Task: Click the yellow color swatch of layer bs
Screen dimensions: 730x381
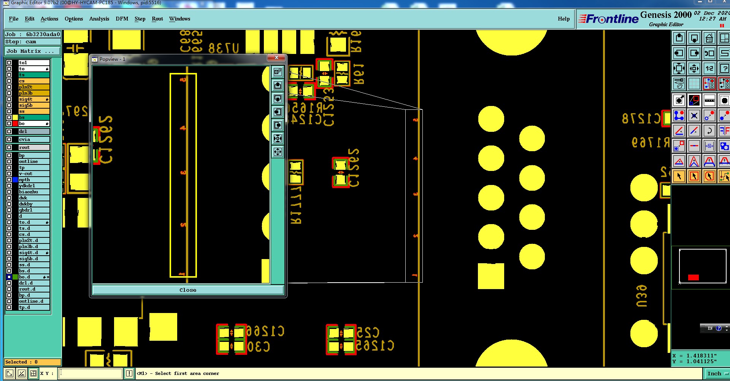Action: (15, 117)
